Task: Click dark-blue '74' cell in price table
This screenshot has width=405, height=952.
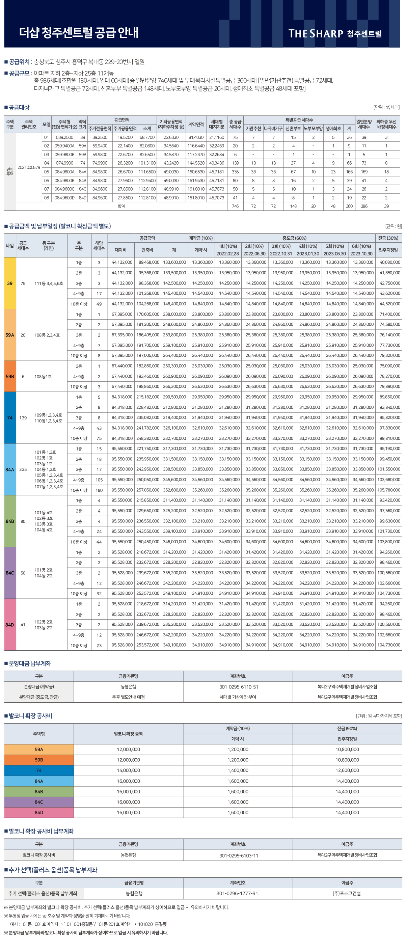Action: pyautogui.click(x=10, y=417)
